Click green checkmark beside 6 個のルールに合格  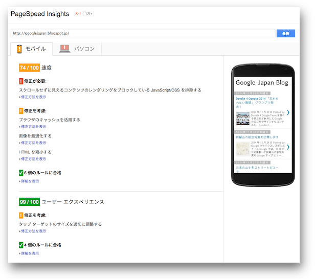[21, 173]
